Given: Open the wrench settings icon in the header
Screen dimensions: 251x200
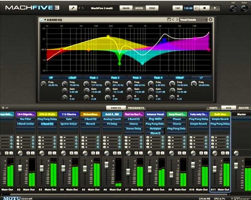Looking at the screenshot, I should click(73, 8).
